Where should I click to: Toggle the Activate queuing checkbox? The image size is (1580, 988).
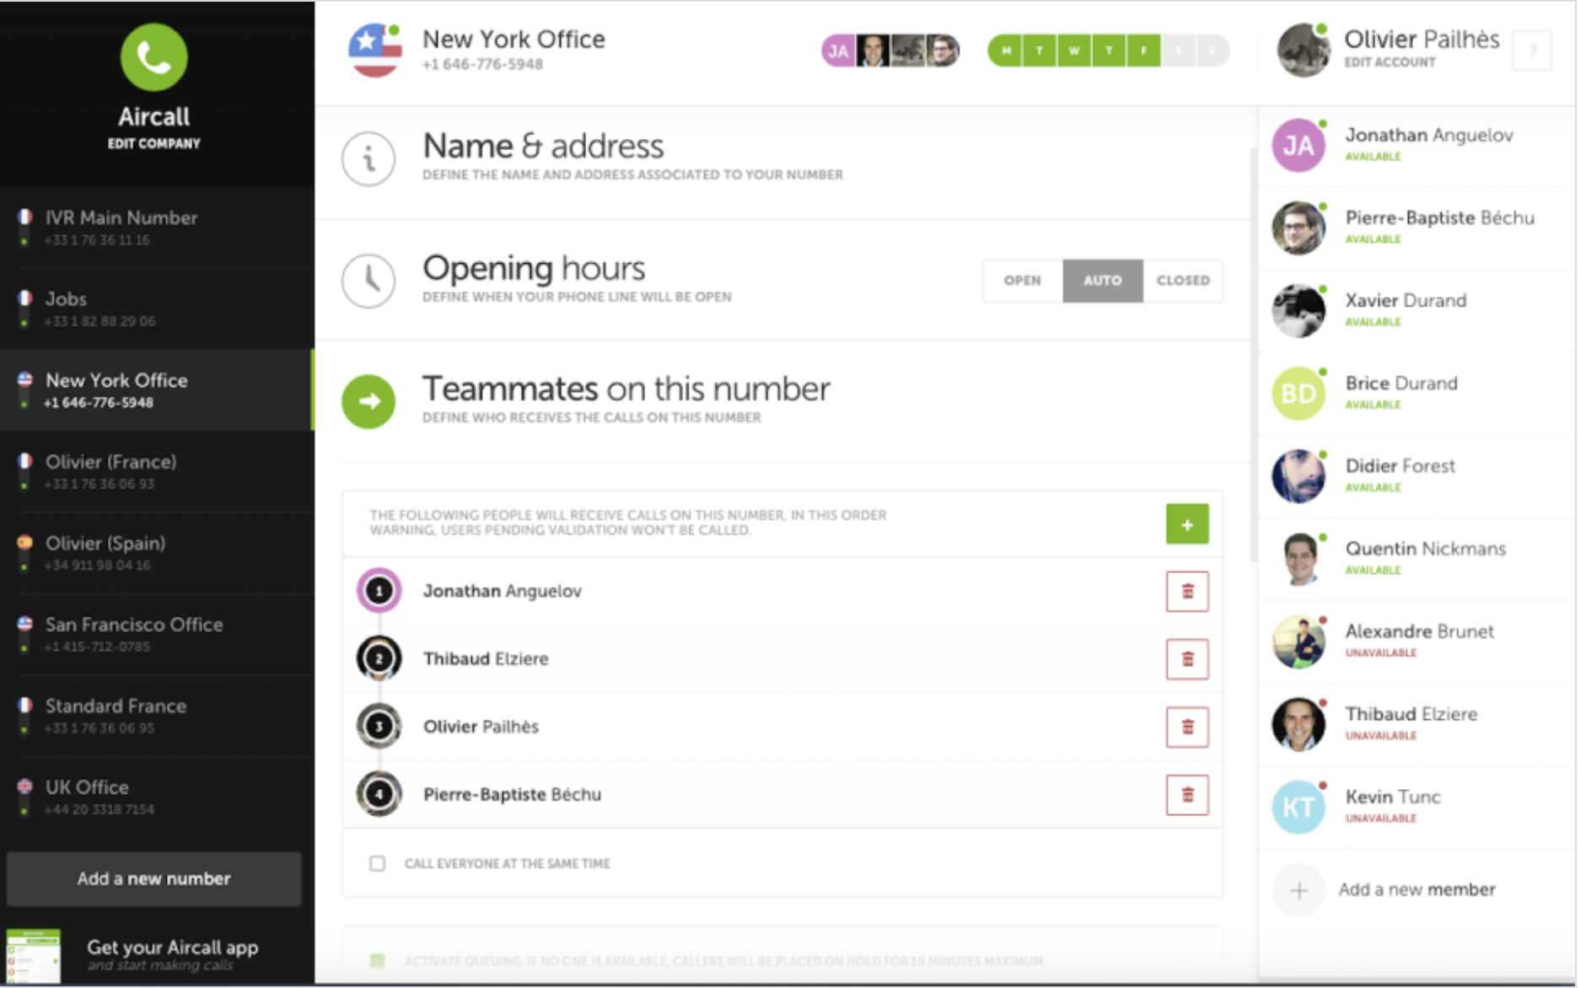pyautogui.click(x=378, y=960)
